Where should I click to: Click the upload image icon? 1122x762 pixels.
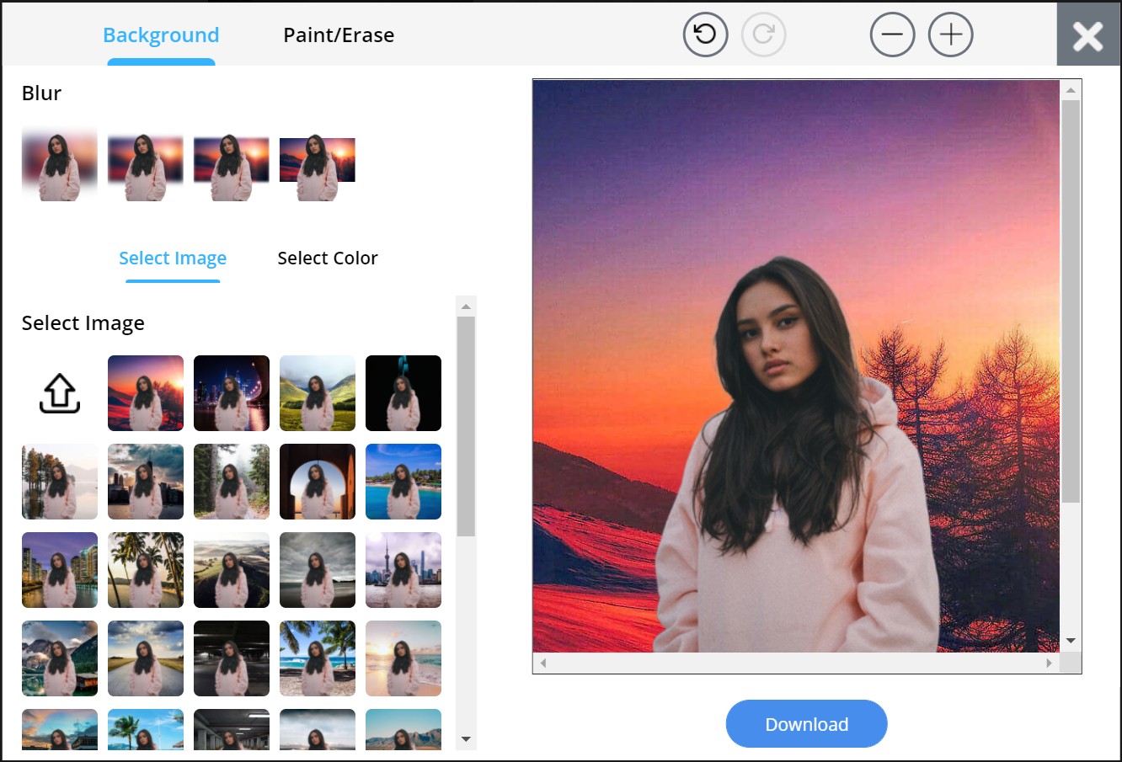[60, 393]
